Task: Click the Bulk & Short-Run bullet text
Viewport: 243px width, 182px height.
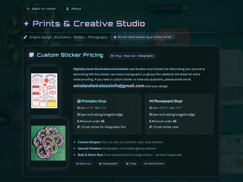Action: (130, 155)
